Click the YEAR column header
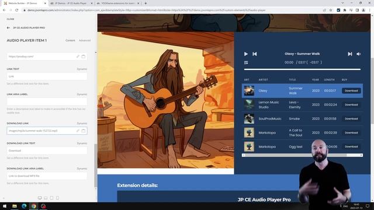Image resolution: width=374 pixels, height=210 pixels. pyautogui.click(x=316, y=80)
